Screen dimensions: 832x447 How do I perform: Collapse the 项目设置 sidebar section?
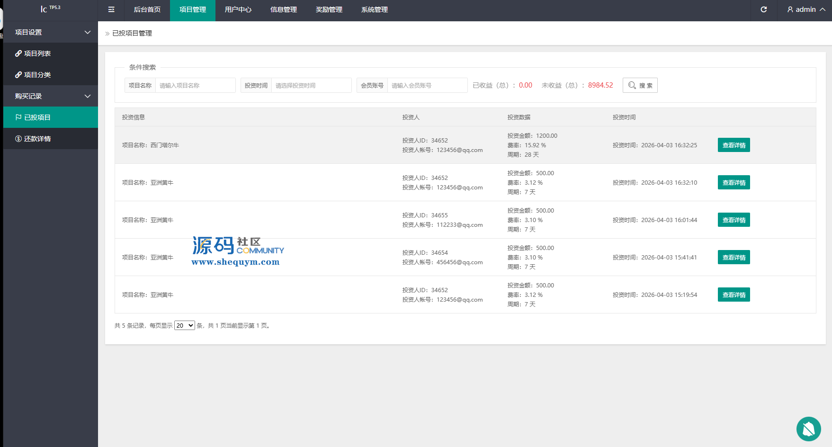(88, 32)
